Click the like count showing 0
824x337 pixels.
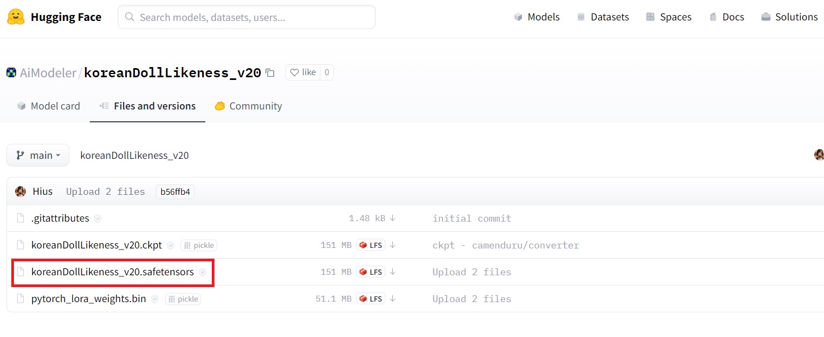point(327,72)
